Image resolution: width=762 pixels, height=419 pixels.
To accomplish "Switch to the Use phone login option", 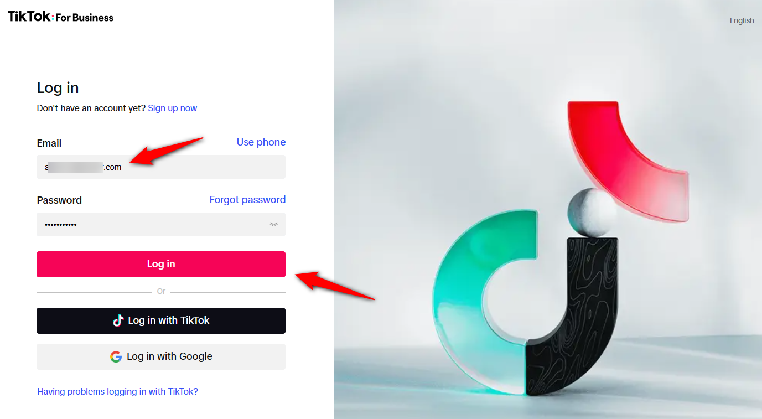I will pos(261,142).
